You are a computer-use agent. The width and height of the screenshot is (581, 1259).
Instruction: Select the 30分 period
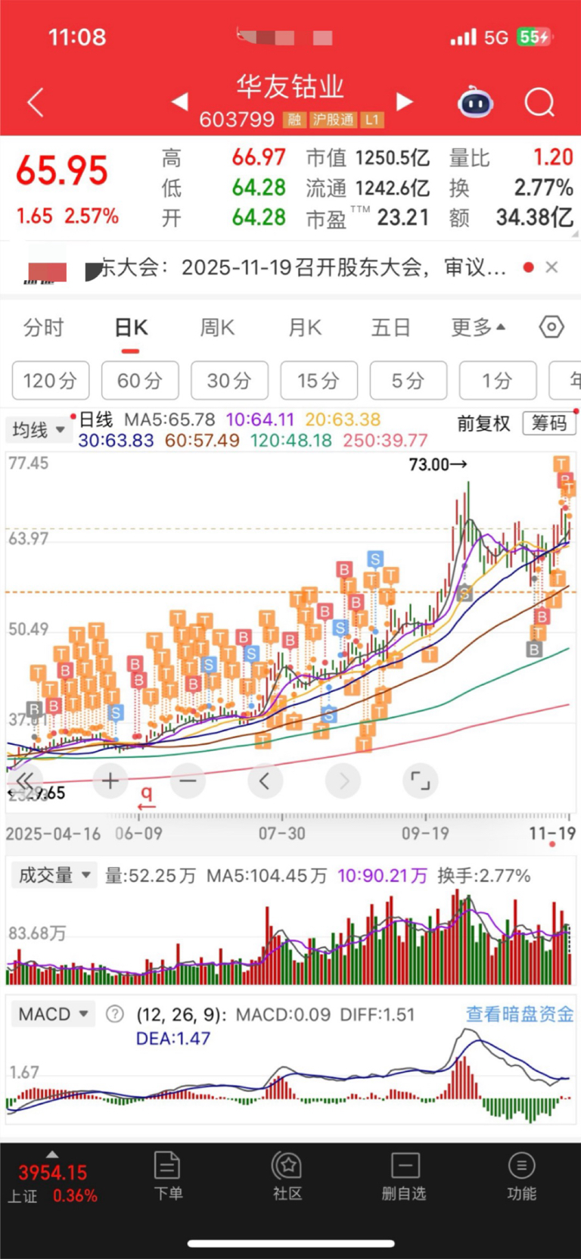[x=229, y=380]
